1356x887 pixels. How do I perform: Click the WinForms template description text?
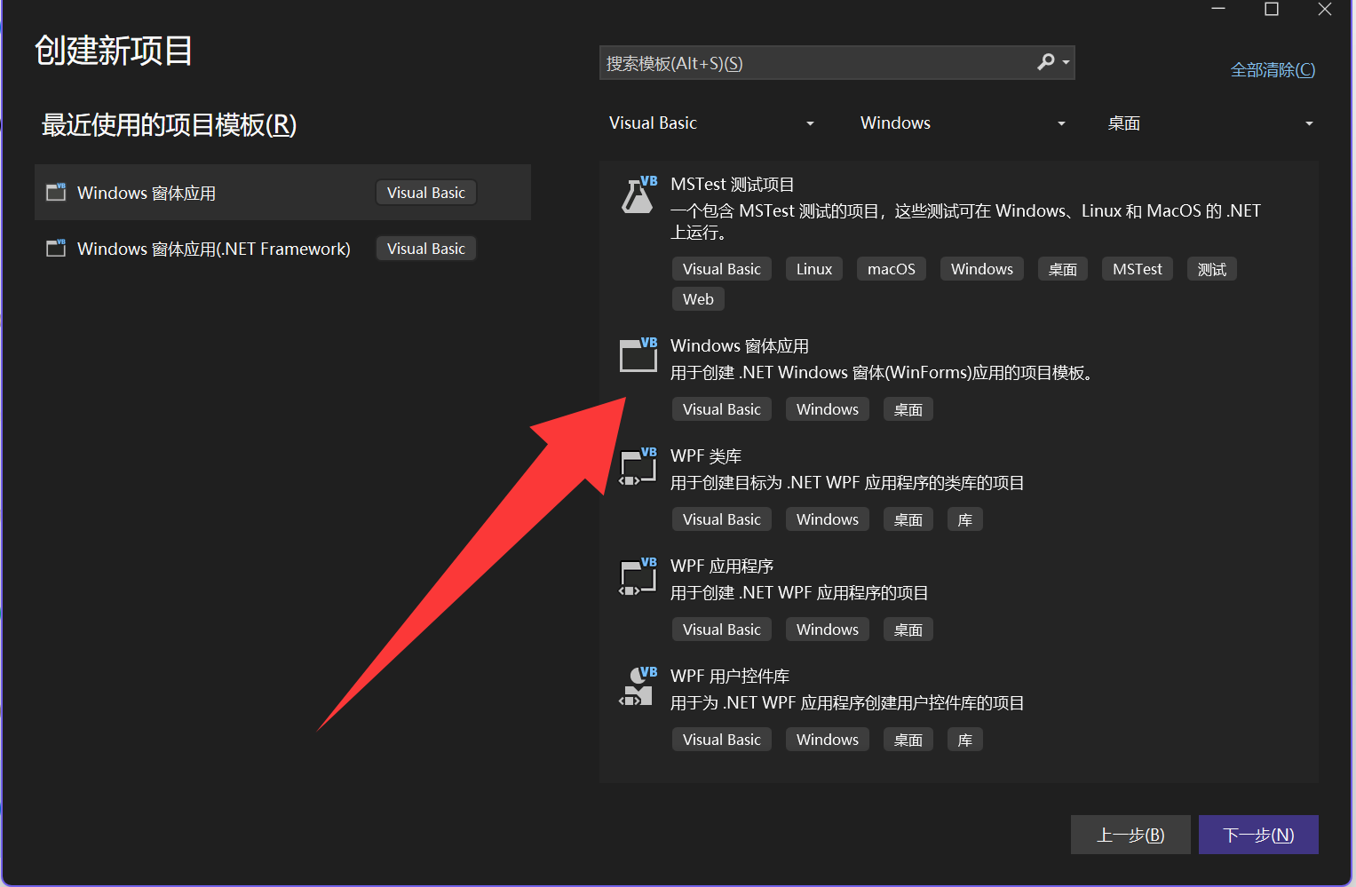tap(884, 373)
